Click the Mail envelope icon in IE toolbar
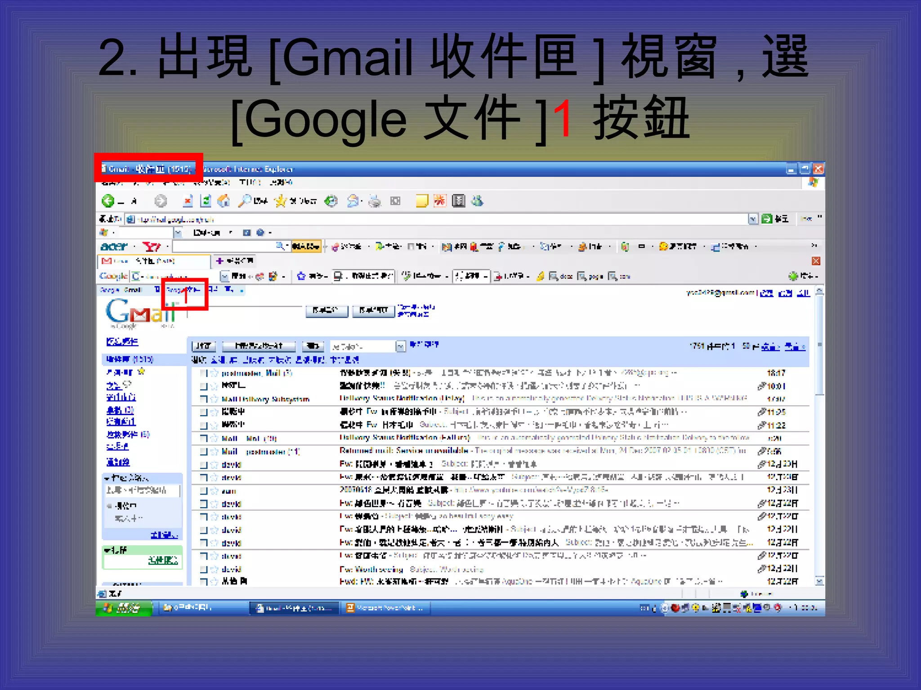Viewport: 921px width, 690px height. pos(353,201)
